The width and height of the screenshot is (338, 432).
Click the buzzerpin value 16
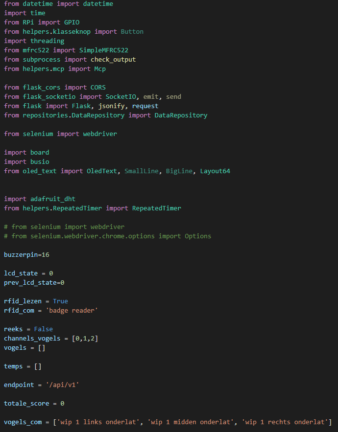46,255
